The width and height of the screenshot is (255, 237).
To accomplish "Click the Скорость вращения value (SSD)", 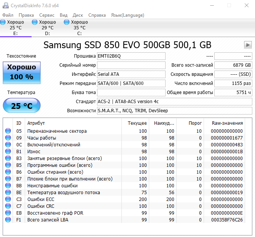I will pyautogui.click(x=233, y=74).
